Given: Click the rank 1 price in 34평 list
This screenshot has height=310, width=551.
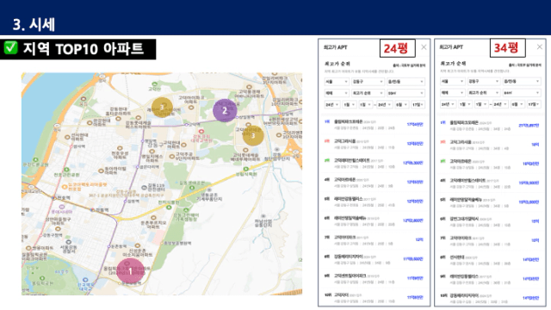Looking at the screenshot, I should (x=529, y=126).
